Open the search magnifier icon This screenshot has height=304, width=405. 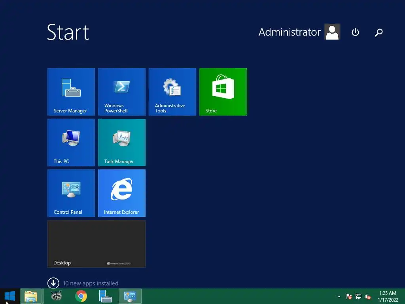click(x=379, y=32)
